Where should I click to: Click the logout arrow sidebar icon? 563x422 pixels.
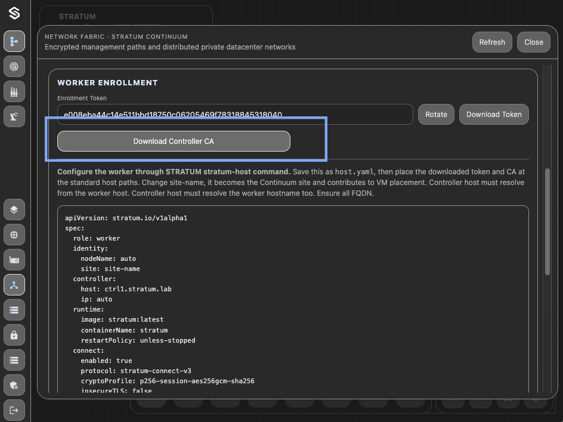pyautogui.click(x=14, y=410)
